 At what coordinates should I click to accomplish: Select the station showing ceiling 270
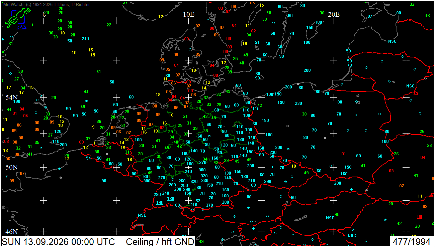tap(203, 163)
